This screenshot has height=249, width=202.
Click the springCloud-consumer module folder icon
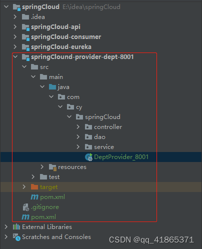tap(25, 37)
